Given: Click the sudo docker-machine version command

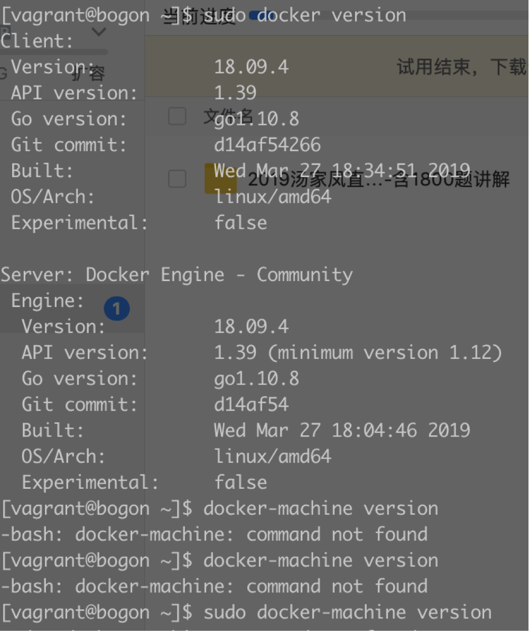Looking at the screenshot, I should [x=348, y=613].
